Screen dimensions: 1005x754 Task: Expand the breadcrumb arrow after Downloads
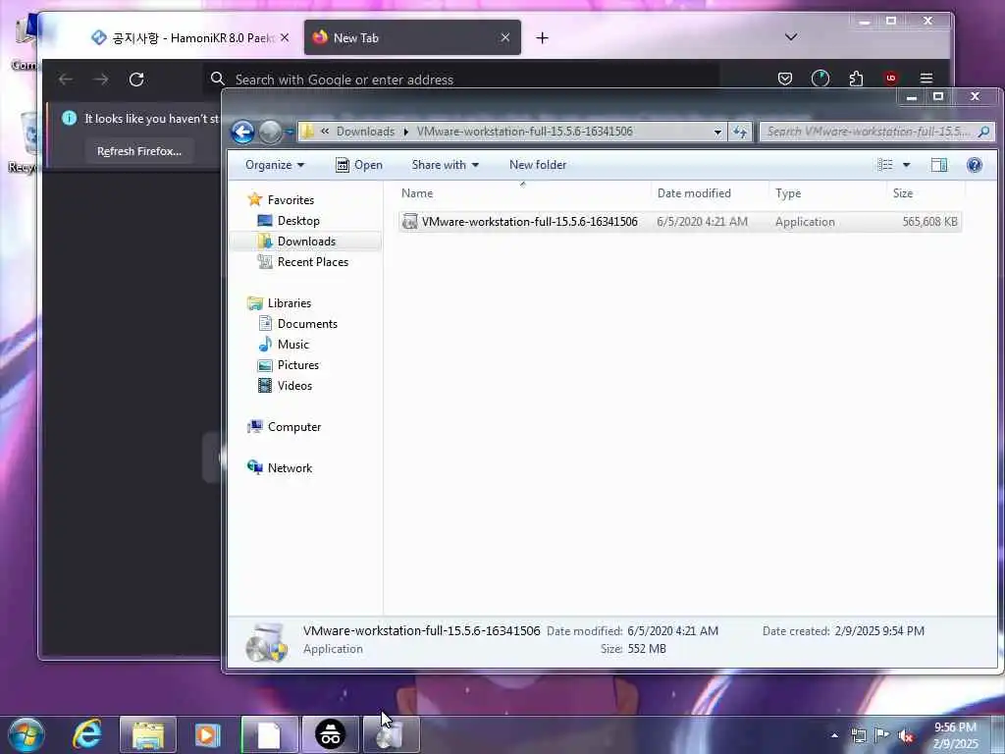pos(405,133)
